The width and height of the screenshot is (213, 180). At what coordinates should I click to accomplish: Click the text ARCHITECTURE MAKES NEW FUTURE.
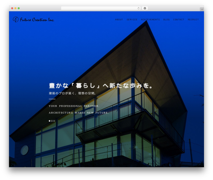point(79,113)
